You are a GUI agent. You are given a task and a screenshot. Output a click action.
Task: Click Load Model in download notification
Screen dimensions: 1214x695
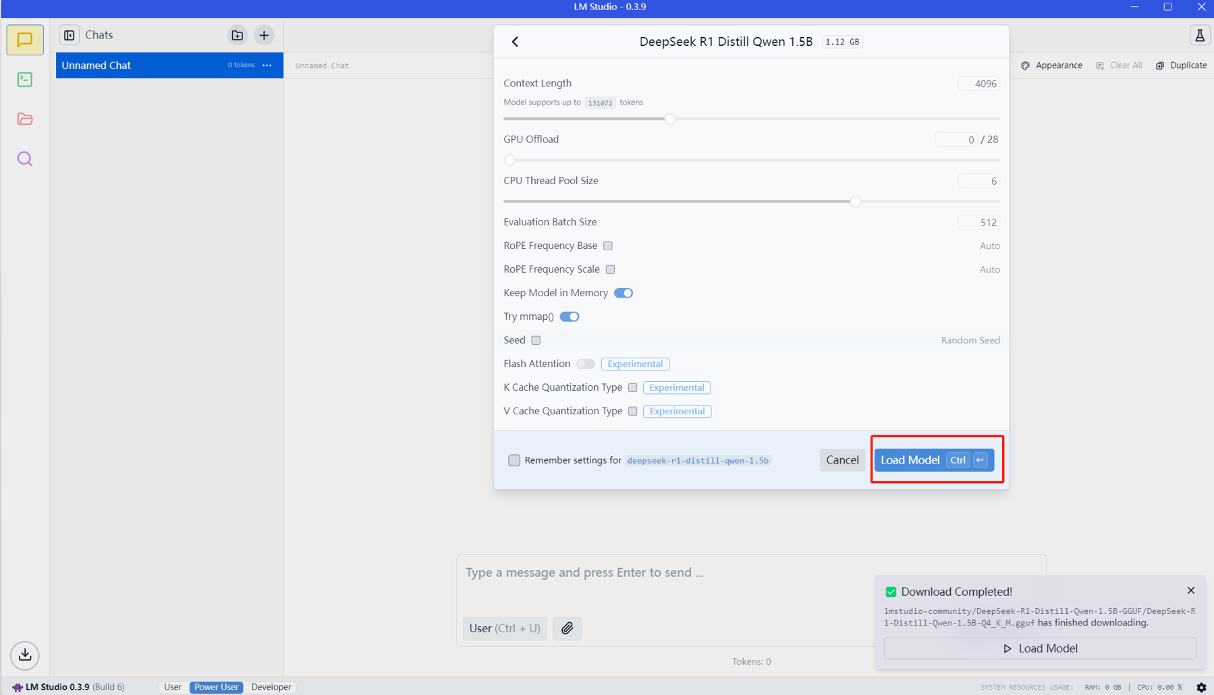coord(1040,648)
